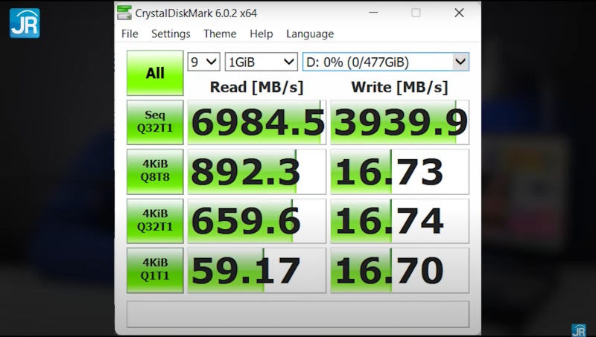Open the Help menu

[x=261, y=33]
